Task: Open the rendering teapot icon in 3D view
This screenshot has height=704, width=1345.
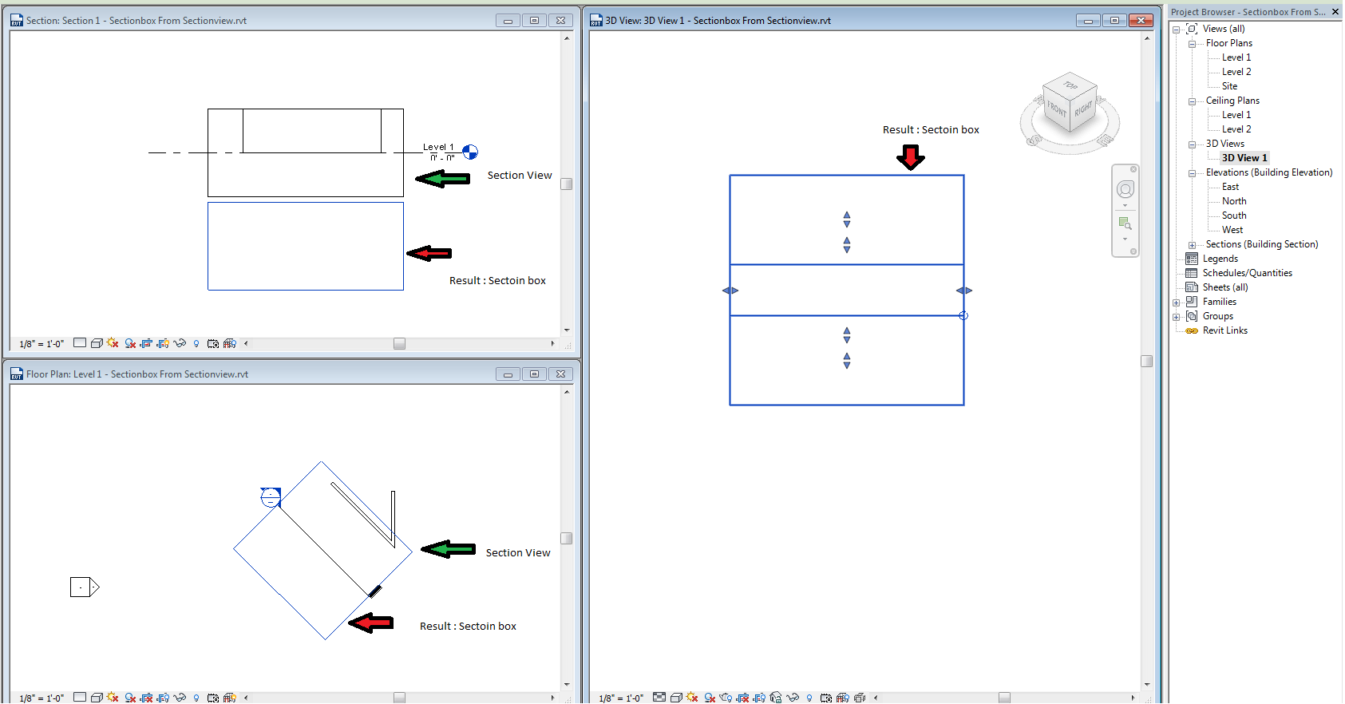Action: [726, 698]
